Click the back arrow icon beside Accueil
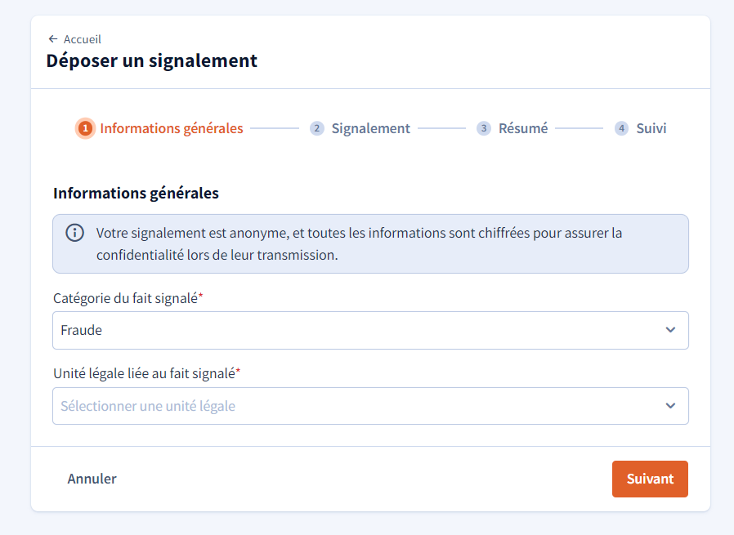The image size is (734, 535). (53, 39)
